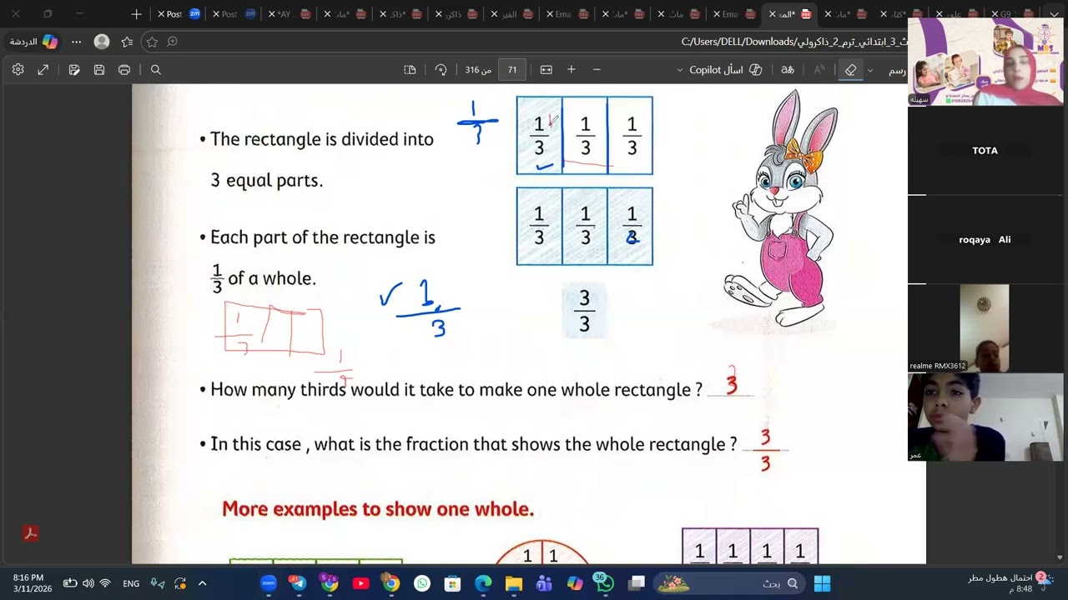Open YouTube from the taskbar

(360, 583)
